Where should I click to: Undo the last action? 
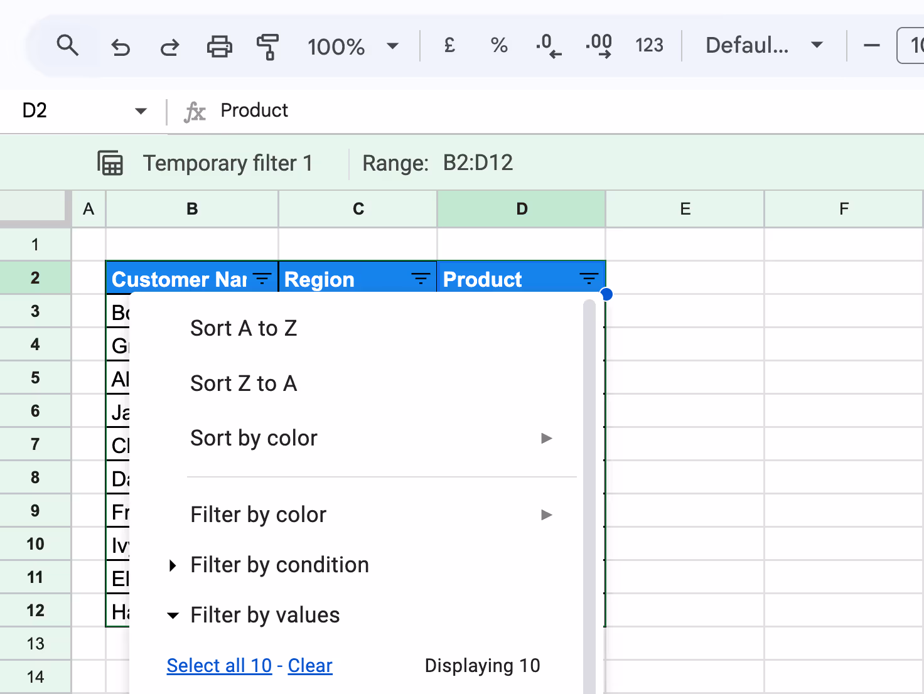[120, 46]
